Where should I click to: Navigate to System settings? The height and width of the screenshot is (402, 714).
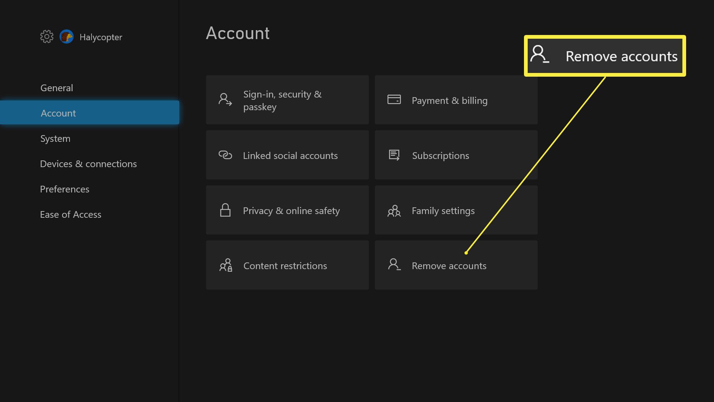[x=55, y=138]
